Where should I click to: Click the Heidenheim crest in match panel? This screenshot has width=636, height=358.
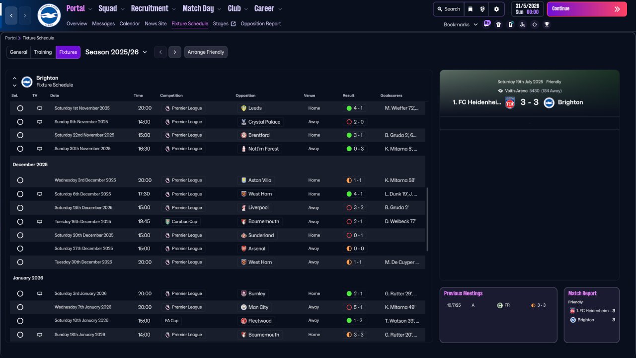(510, 102)
